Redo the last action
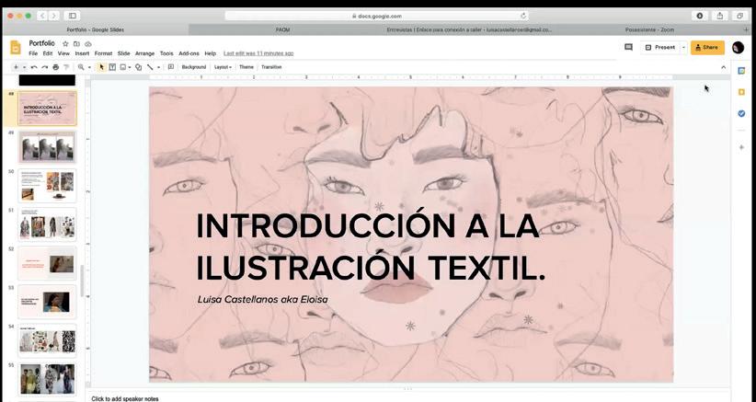This screenshot has width=756, height=402. pyautogui.click(x=45, y=67)
